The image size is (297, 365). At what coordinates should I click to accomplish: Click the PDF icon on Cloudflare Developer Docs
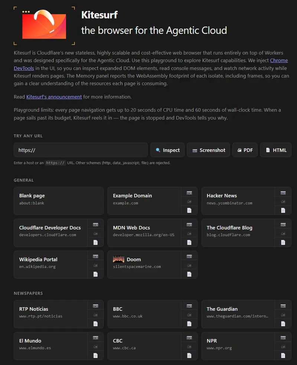95,233
